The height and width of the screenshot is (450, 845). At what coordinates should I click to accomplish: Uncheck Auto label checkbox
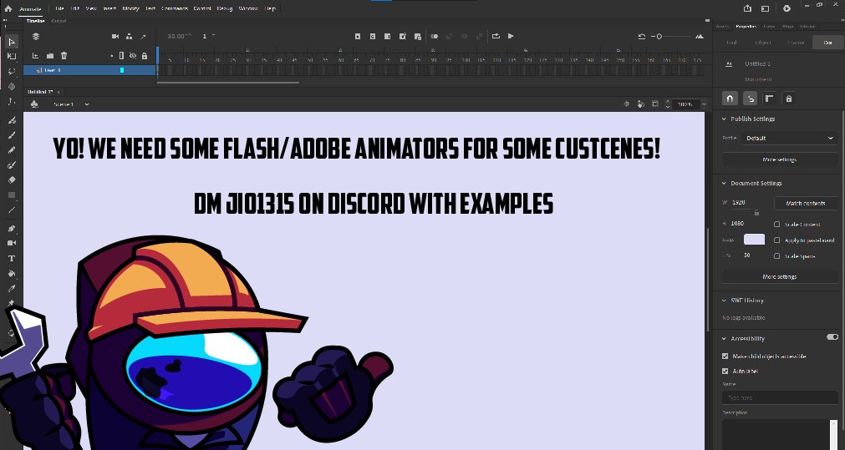point(725,371)
